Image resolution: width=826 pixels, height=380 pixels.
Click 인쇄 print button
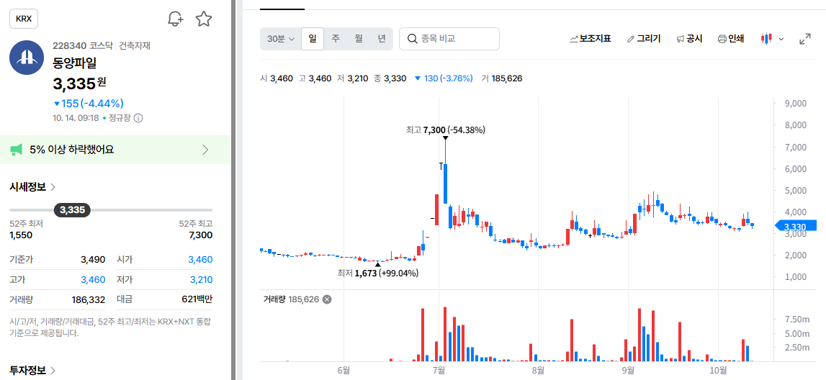pos(731,39)
